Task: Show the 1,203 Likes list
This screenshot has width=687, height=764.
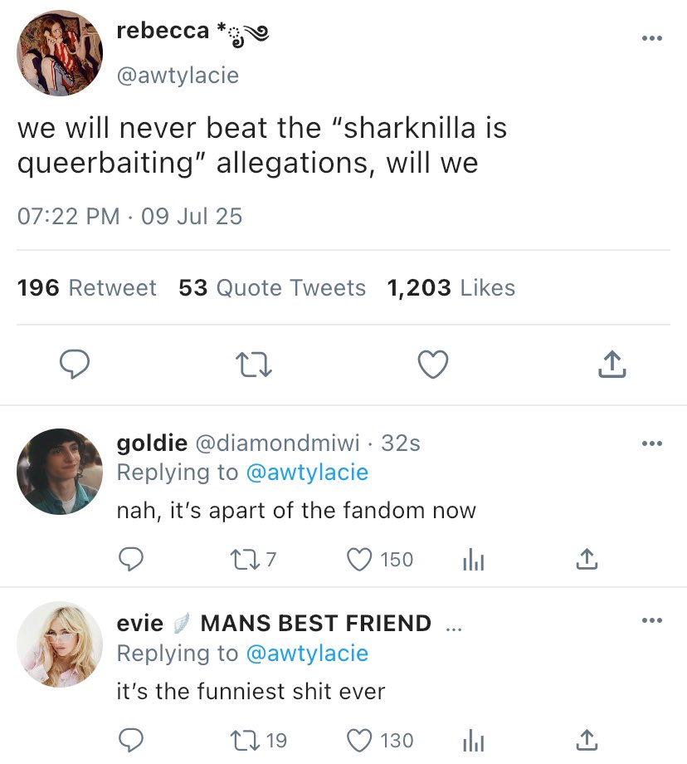Action: pos(451,287)
